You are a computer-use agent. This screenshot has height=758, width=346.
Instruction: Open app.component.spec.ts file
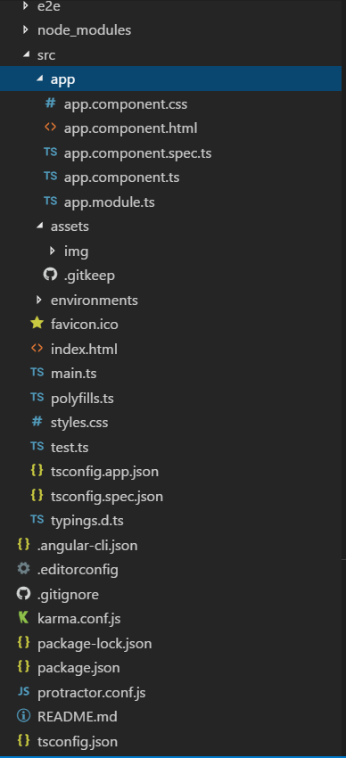coord(137,153)
